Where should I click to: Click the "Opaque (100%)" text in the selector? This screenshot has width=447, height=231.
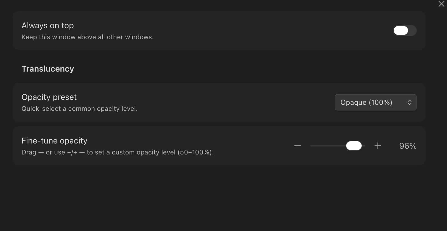click(366, 102)
